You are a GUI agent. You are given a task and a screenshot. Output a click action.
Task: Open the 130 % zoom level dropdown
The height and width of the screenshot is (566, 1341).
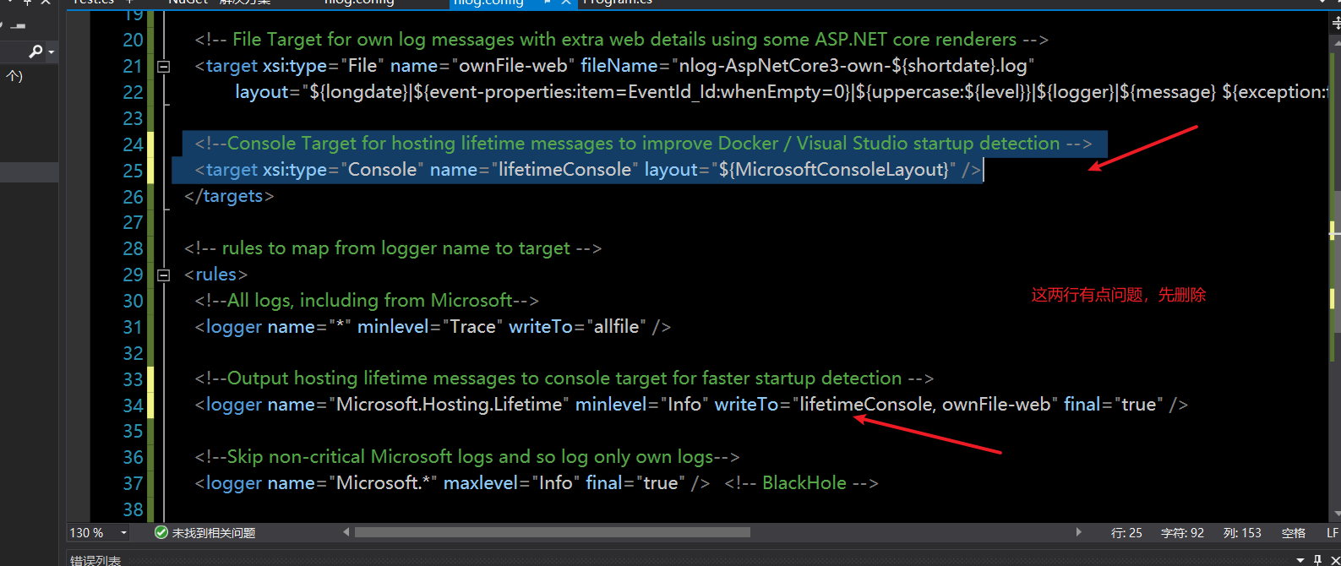click(x=123, y=533)
